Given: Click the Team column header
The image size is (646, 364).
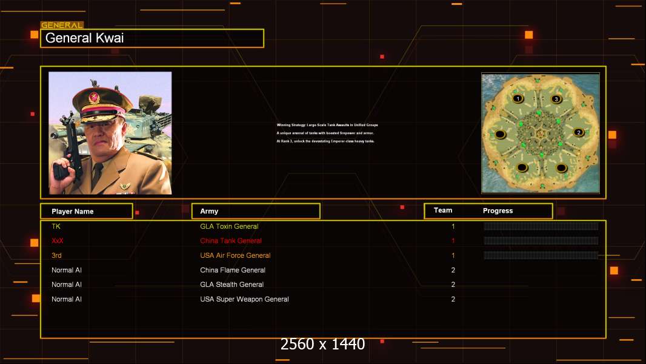Looking at the screenshot, I should (443, 211).
